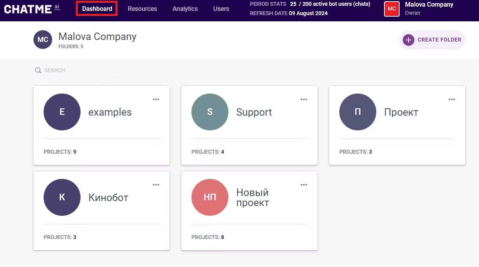
Task: Click the search magnifier icon
Action: coord(38,70)
